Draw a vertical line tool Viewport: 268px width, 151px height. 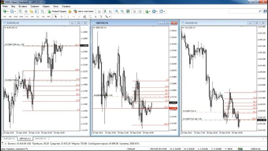[x=68, y=17]
